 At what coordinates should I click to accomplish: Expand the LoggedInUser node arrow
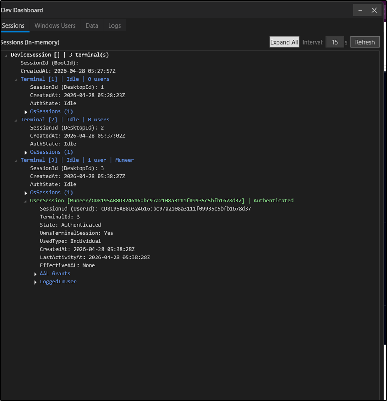[x=35, y=282]
